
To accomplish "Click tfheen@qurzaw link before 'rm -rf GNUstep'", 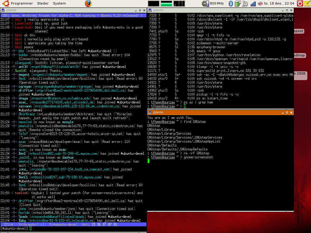I will (163, 153).
